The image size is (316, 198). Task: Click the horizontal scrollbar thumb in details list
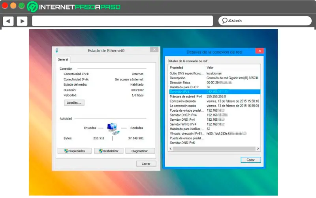click(214, 149)
